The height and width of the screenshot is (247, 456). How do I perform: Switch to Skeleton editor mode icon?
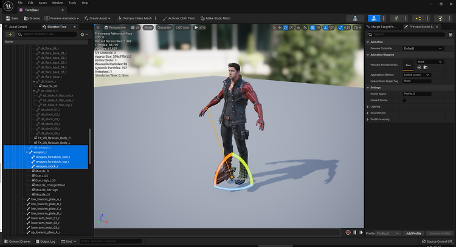pyautogui.click(x=355, y=19)
